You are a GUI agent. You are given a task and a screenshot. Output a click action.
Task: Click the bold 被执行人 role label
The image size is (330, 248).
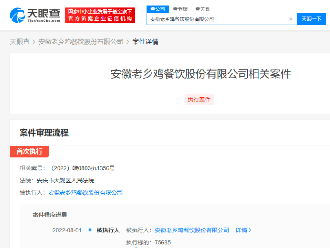coord(108,230)
